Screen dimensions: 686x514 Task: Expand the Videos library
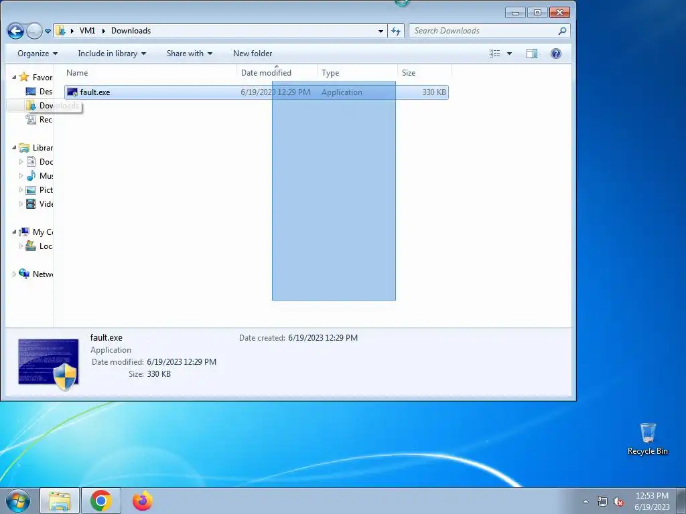tap(21, 203)
